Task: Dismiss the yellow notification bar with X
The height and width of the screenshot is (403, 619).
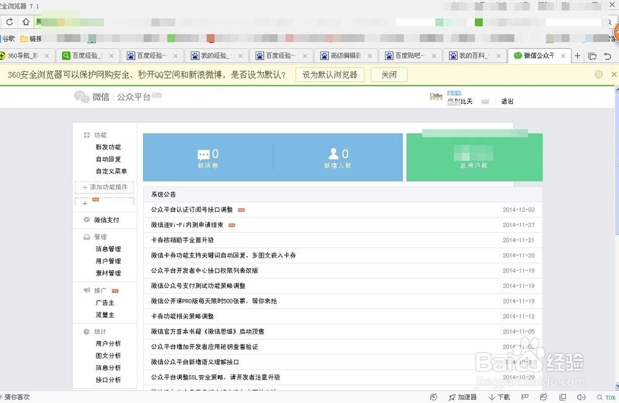Action: (614, 74)
